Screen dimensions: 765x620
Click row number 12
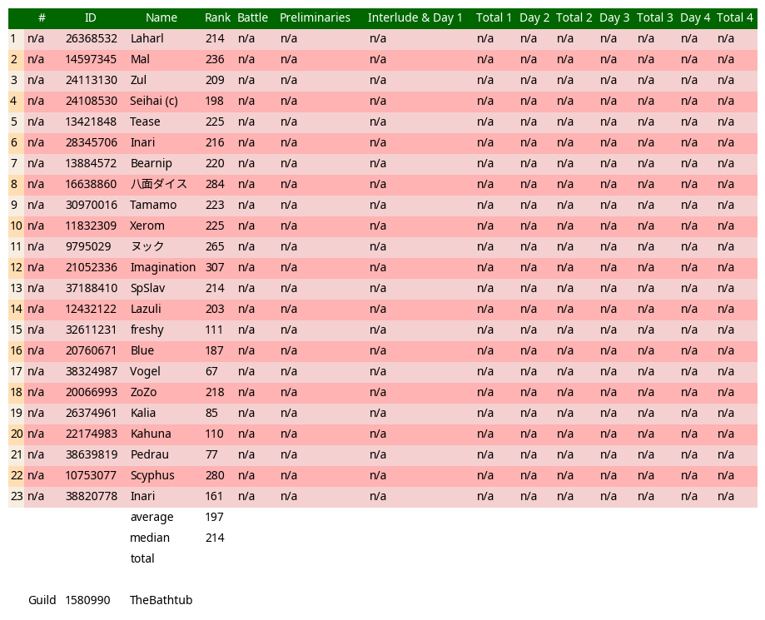[x=16, y=267]
